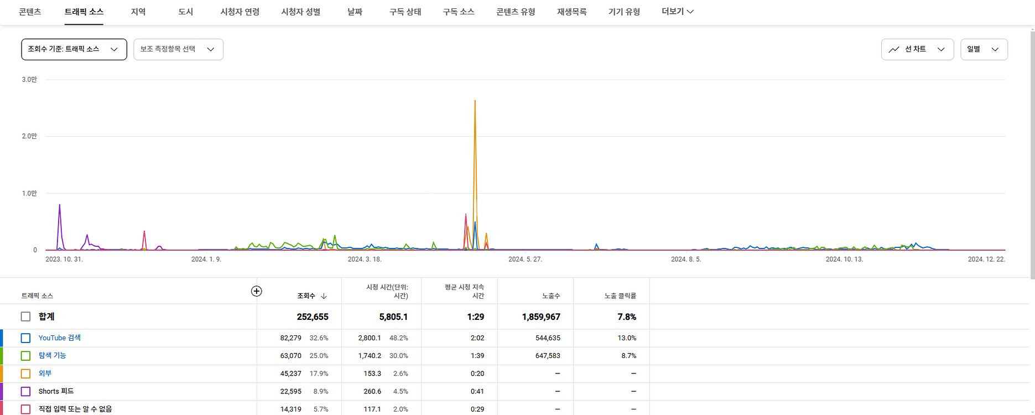The height and width of the screenshot is (415, 1035).
Task: Open the 보조 측정항목 선택 dropdown
Action: pyautogui.click(x=178, y=49)
